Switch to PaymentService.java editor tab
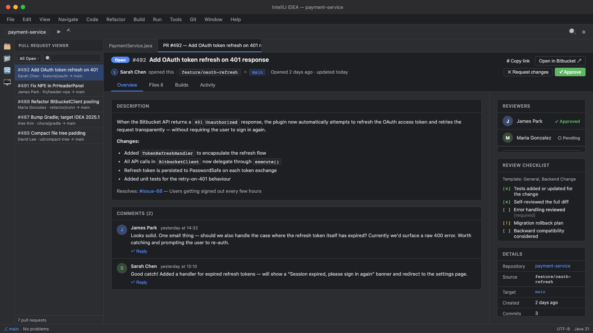This screenshot has width=593, height=333. pos(130,46)
